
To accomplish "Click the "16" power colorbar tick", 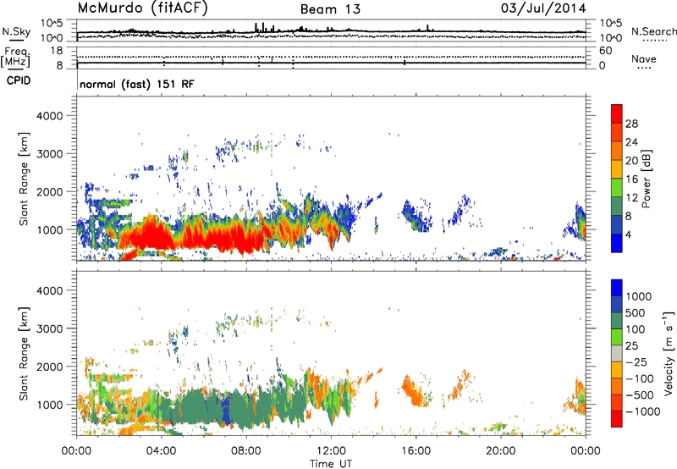I will tap(631, 179).
